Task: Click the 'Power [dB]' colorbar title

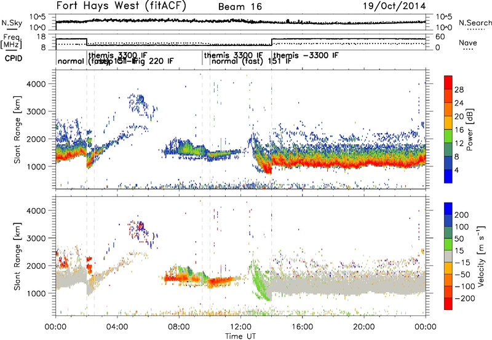Action: pyautogui.click(x=469, y=129)
